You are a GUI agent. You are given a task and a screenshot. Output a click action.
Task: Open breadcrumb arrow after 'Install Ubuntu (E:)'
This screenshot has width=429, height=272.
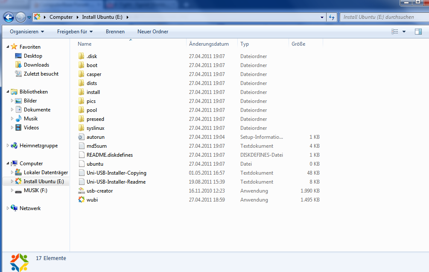click(127, 17)
